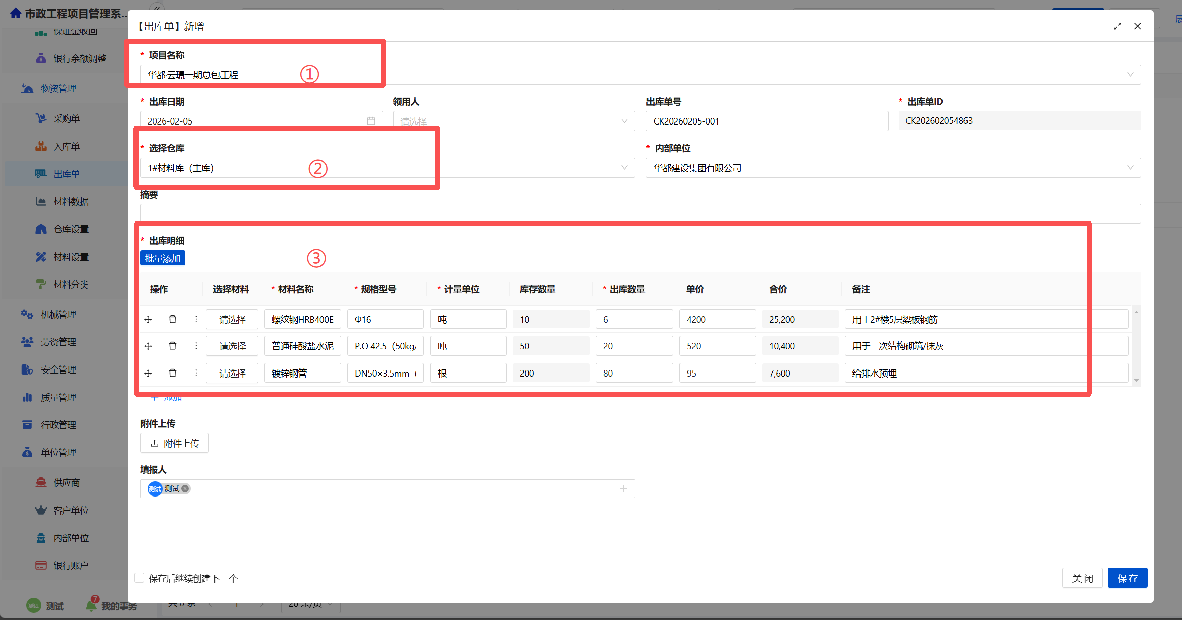The height and width of the screenshot is (620, 1182).
Task: Go to 仓库设置 sidebar menu
Action: [71, 229]
